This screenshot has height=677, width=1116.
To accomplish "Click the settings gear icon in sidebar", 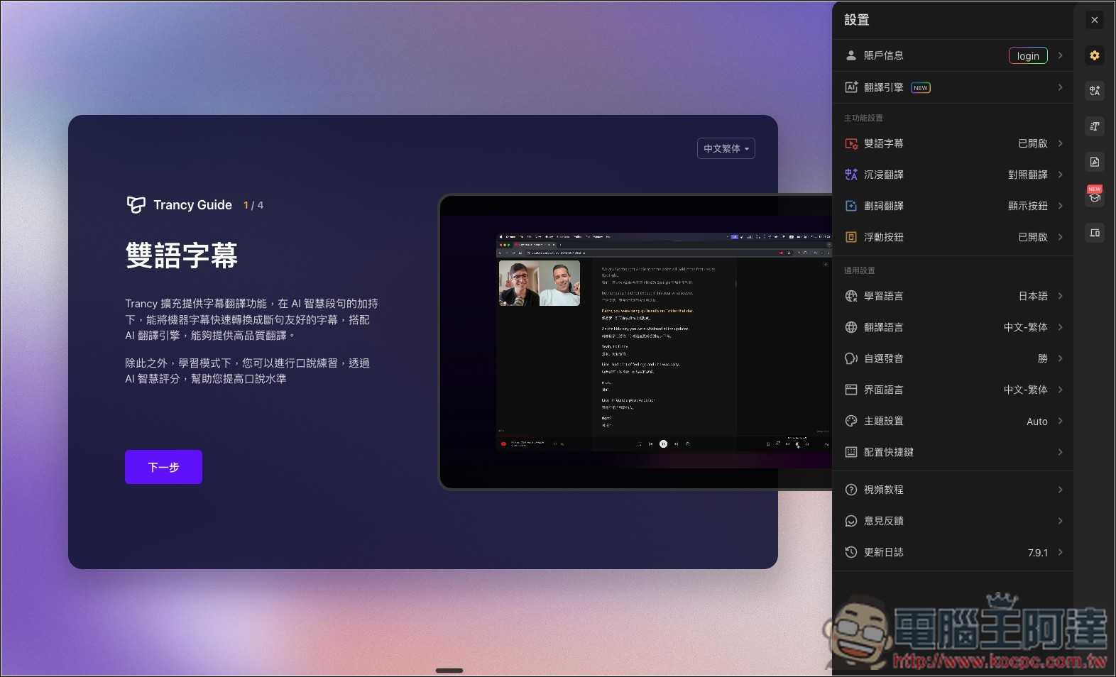I will [1095, 55].
